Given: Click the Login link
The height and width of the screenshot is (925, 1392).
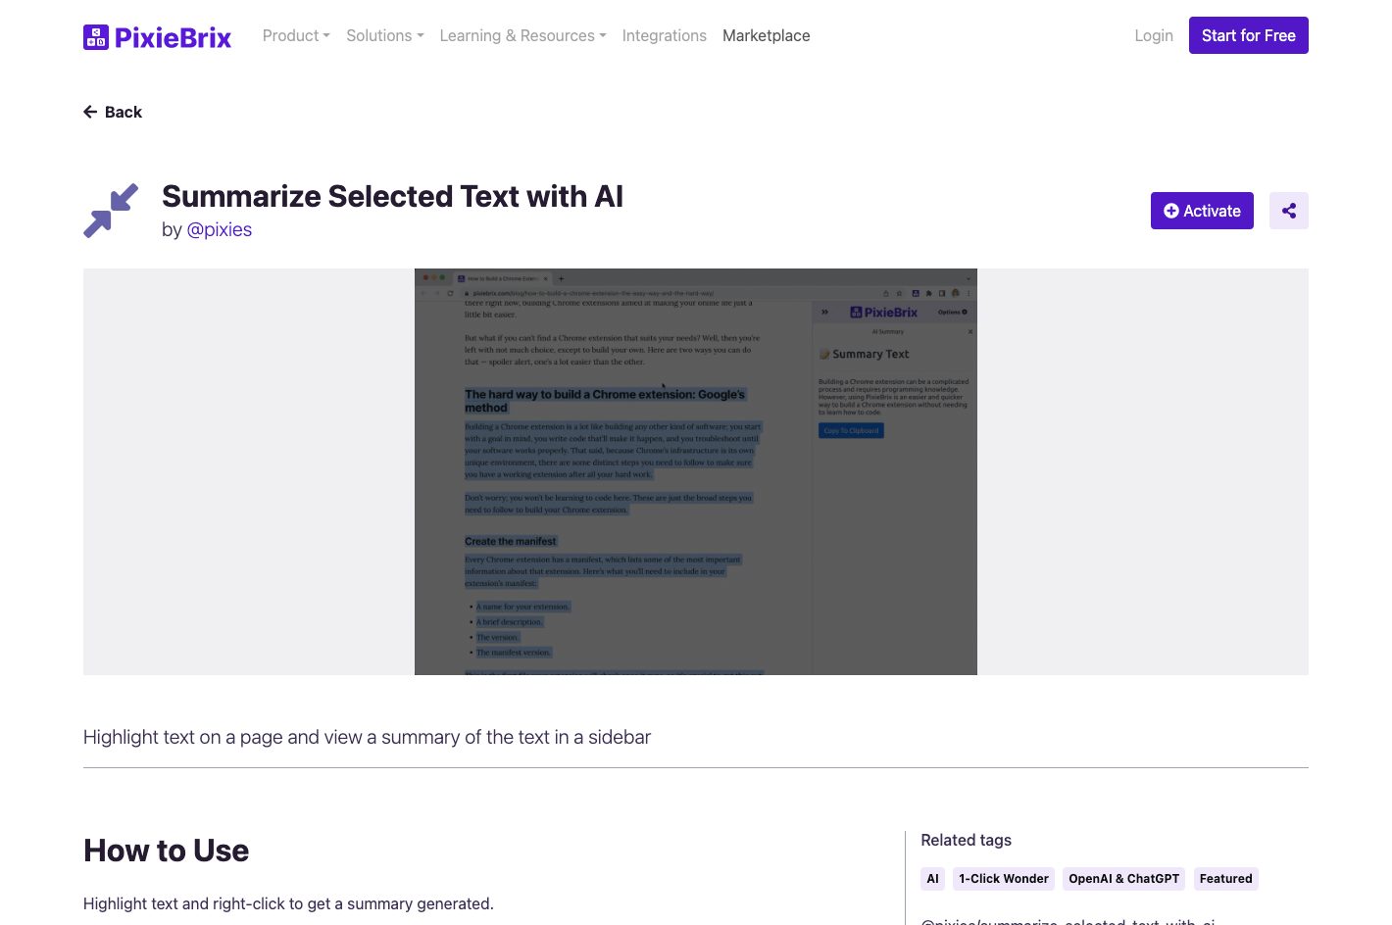Looking at the screenshot, I should point(1153,36).
